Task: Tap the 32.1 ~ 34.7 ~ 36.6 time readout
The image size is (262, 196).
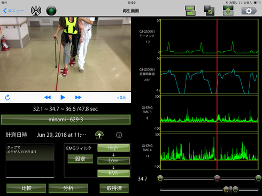Action: pyautogui.click(x=65, y=109)
